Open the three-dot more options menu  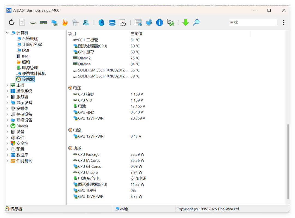[x=284, y=22]
